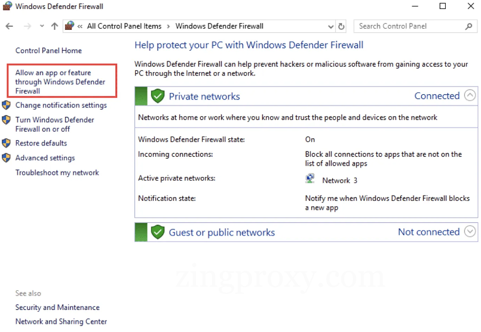Image resolution: width=481 pixels, height=332 pixels.
Task: Minimize the Windows Defender Firewall window
Action: coord(415,6)
